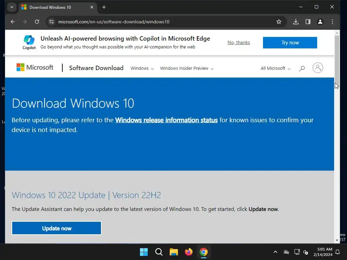Click the browser forward arrow
Viewport: 347px width, 260px height.
25,22
